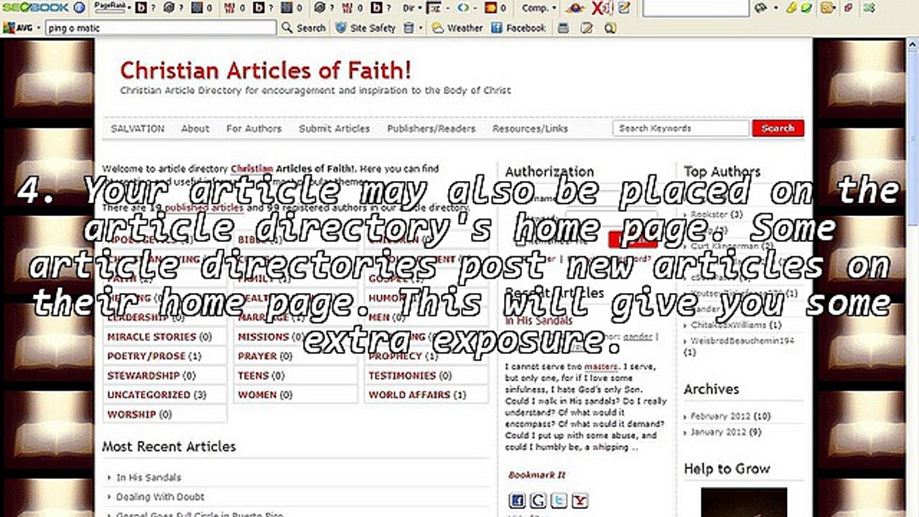This screenshot has width=919, height=517.
Task: Click the AVG search field containing 'ping o matic'
Action: click(160, 28)
